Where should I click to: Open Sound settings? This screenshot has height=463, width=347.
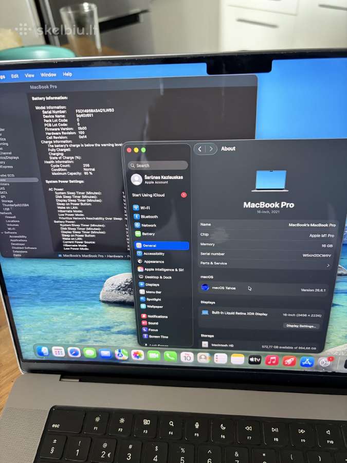pos(150,323)
